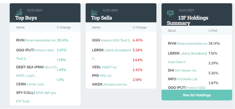Open See All Holdings
The height and width of the screenshot is (109, 235).
(x=197, y=95)
